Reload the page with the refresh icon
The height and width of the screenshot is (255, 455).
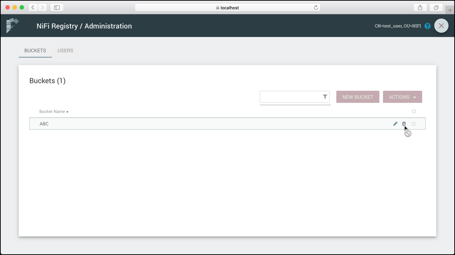click(316, 7)
